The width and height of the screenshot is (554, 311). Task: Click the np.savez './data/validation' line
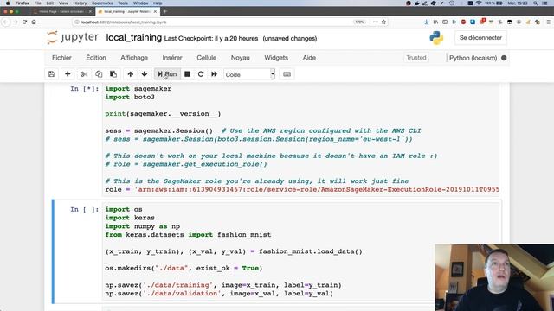219,294
